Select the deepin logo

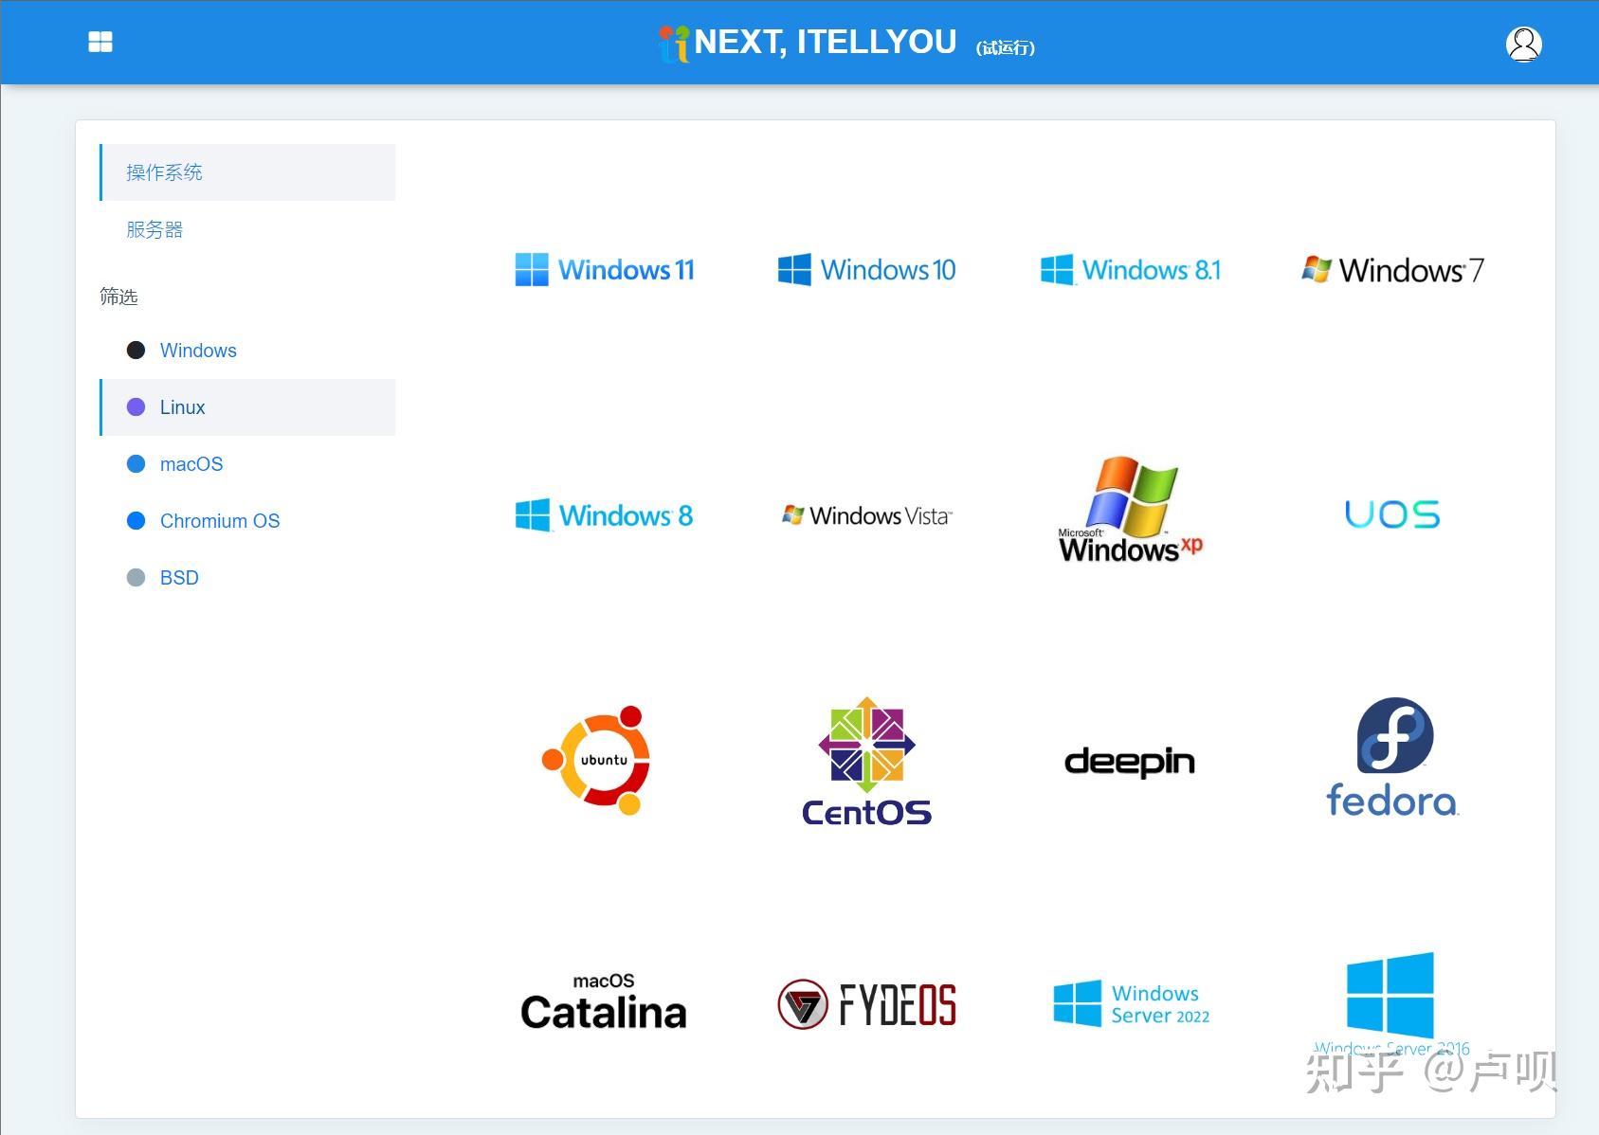click(1130, 762)
